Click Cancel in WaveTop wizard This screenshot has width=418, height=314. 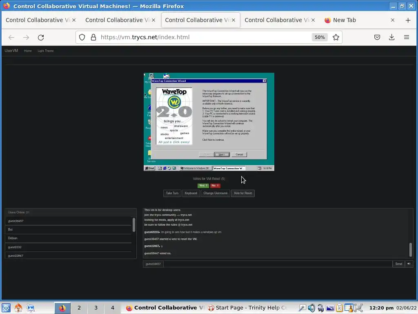(x=239, y=155)
